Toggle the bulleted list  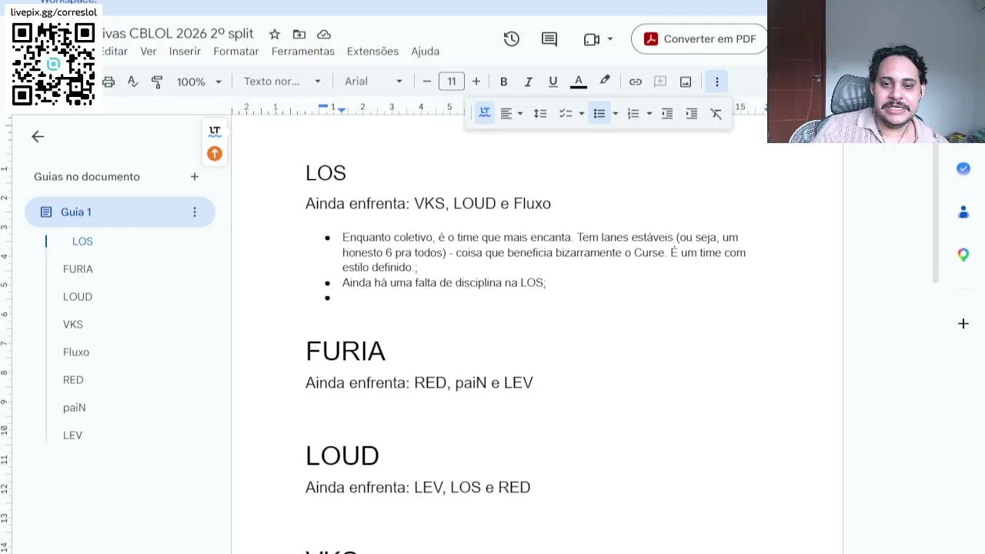pyautogui.click(x=599, y=114)
